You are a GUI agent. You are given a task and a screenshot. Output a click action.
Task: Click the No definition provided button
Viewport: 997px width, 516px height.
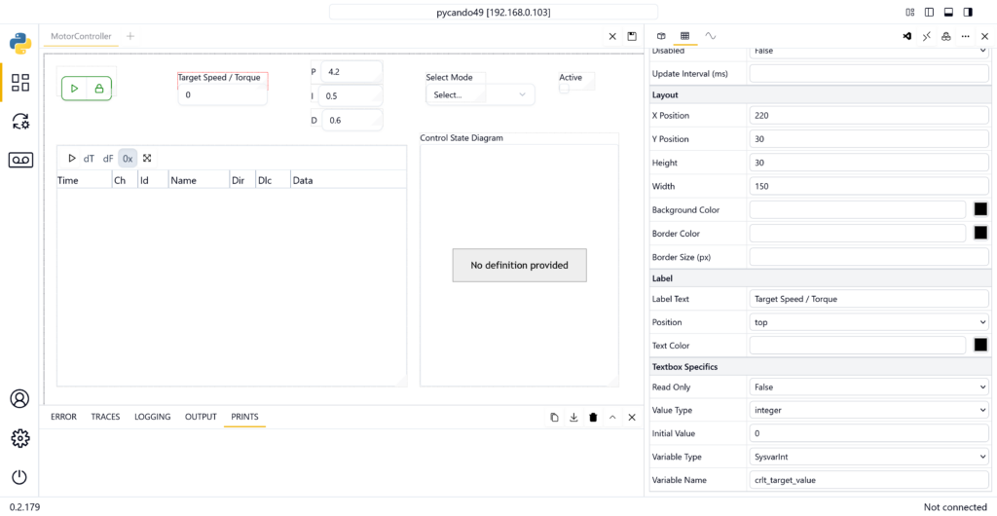519,265
